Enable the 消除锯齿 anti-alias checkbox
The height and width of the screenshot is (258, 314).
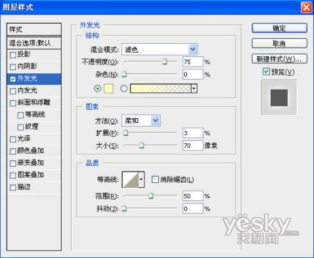tap(155, 179)
